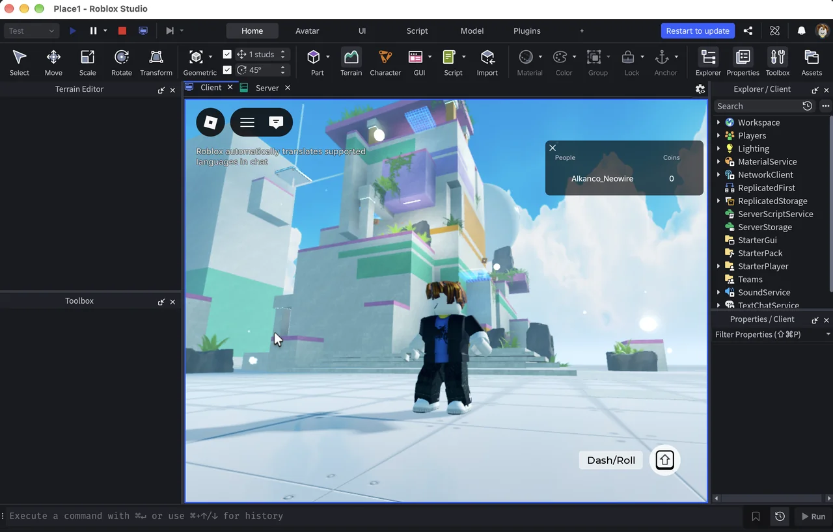Image resolution: width=833 pixels, height=532 pixels.
Task: Click the Explorer search field
Action: point(757,106)
